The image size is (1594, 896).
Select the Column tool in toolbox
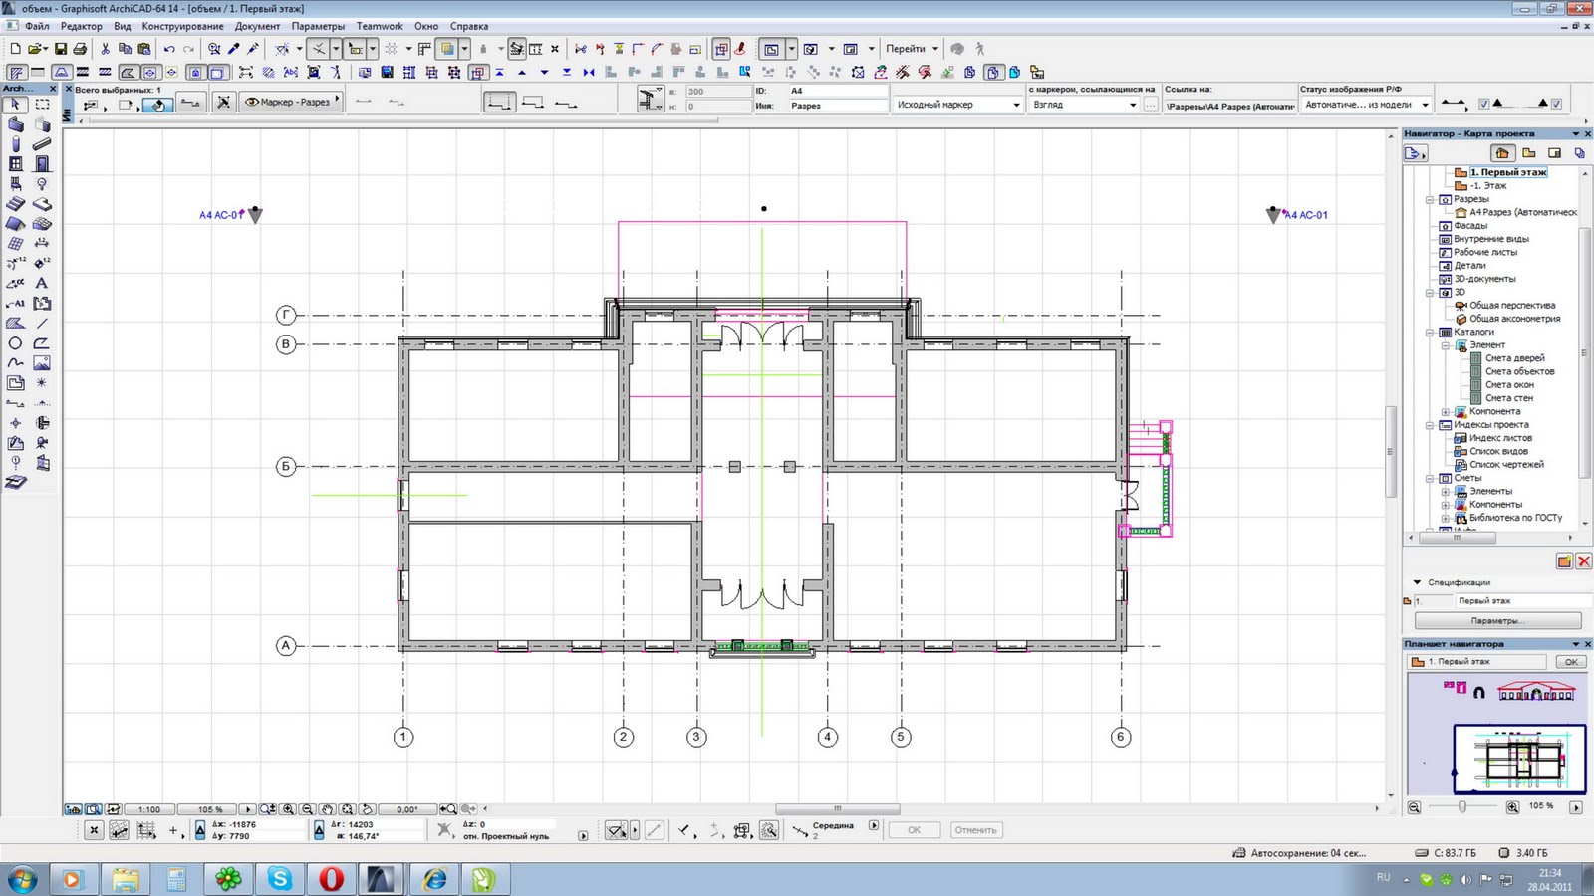(15, 144)
